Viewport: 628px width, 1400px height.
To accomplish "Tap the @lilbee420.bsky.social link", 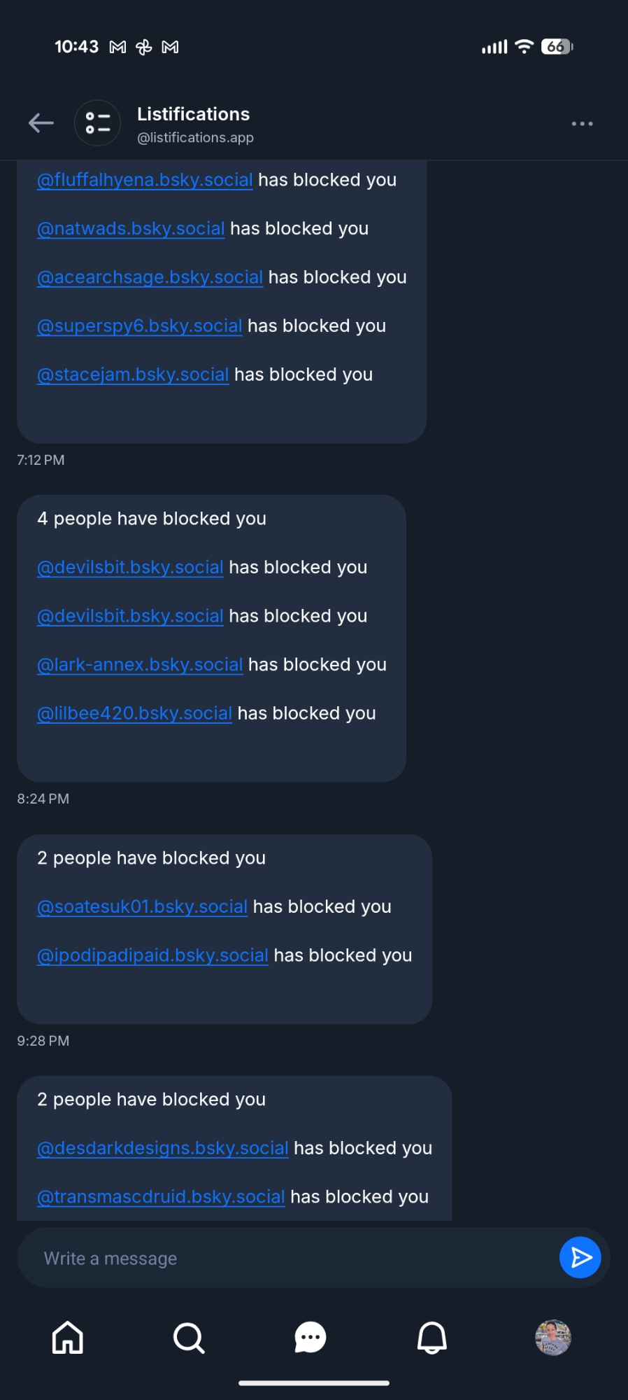I will (134, 713).
